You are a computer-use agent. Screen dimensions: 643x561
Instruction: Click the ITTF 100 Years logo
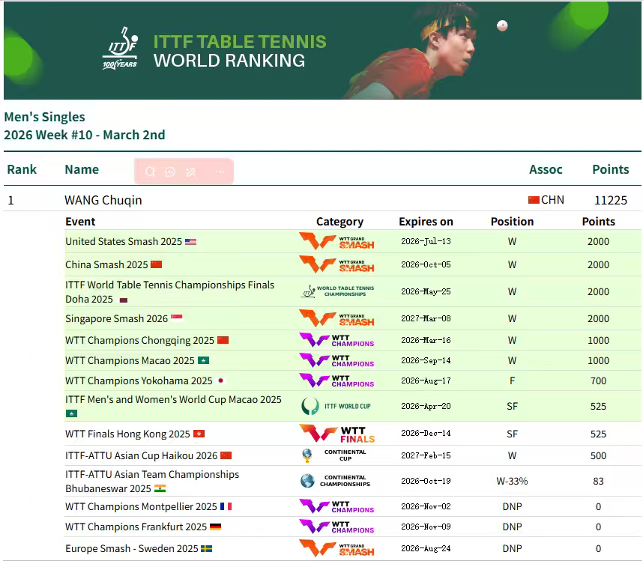pos(120,48)
